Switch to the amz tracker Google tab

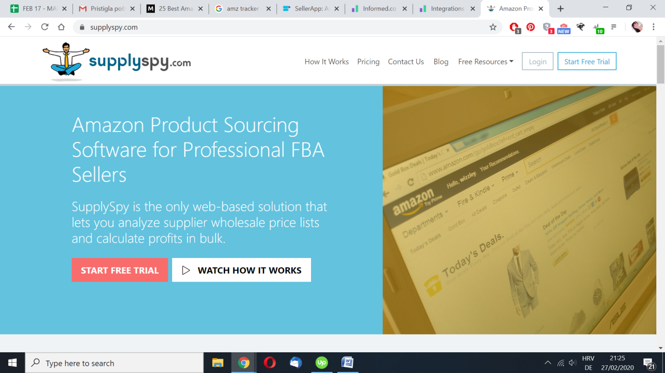coord(243,9)
